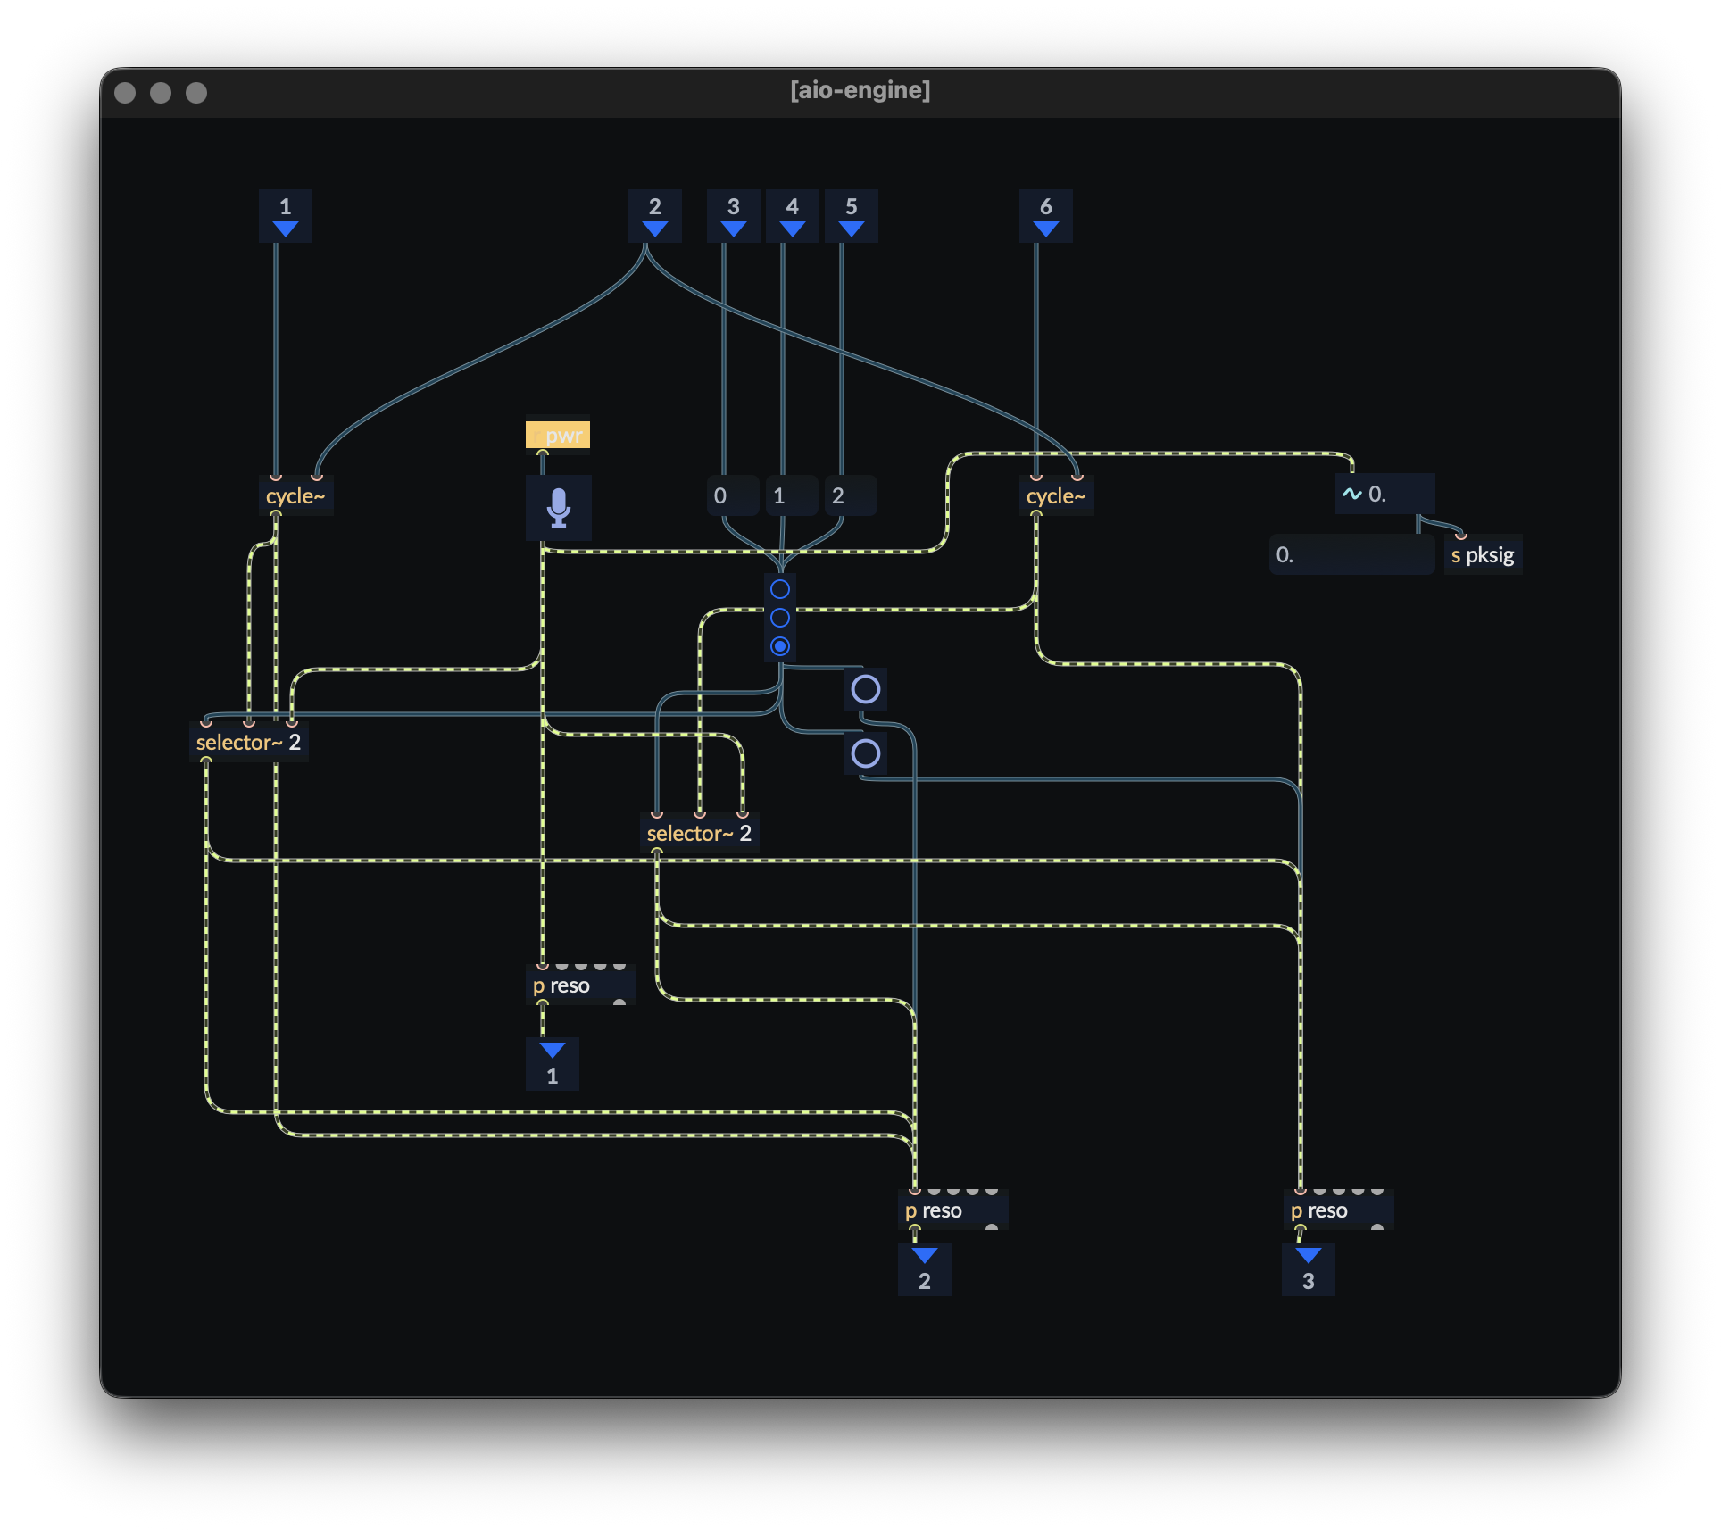Click inlet number 6 object

click(1045, 216)
